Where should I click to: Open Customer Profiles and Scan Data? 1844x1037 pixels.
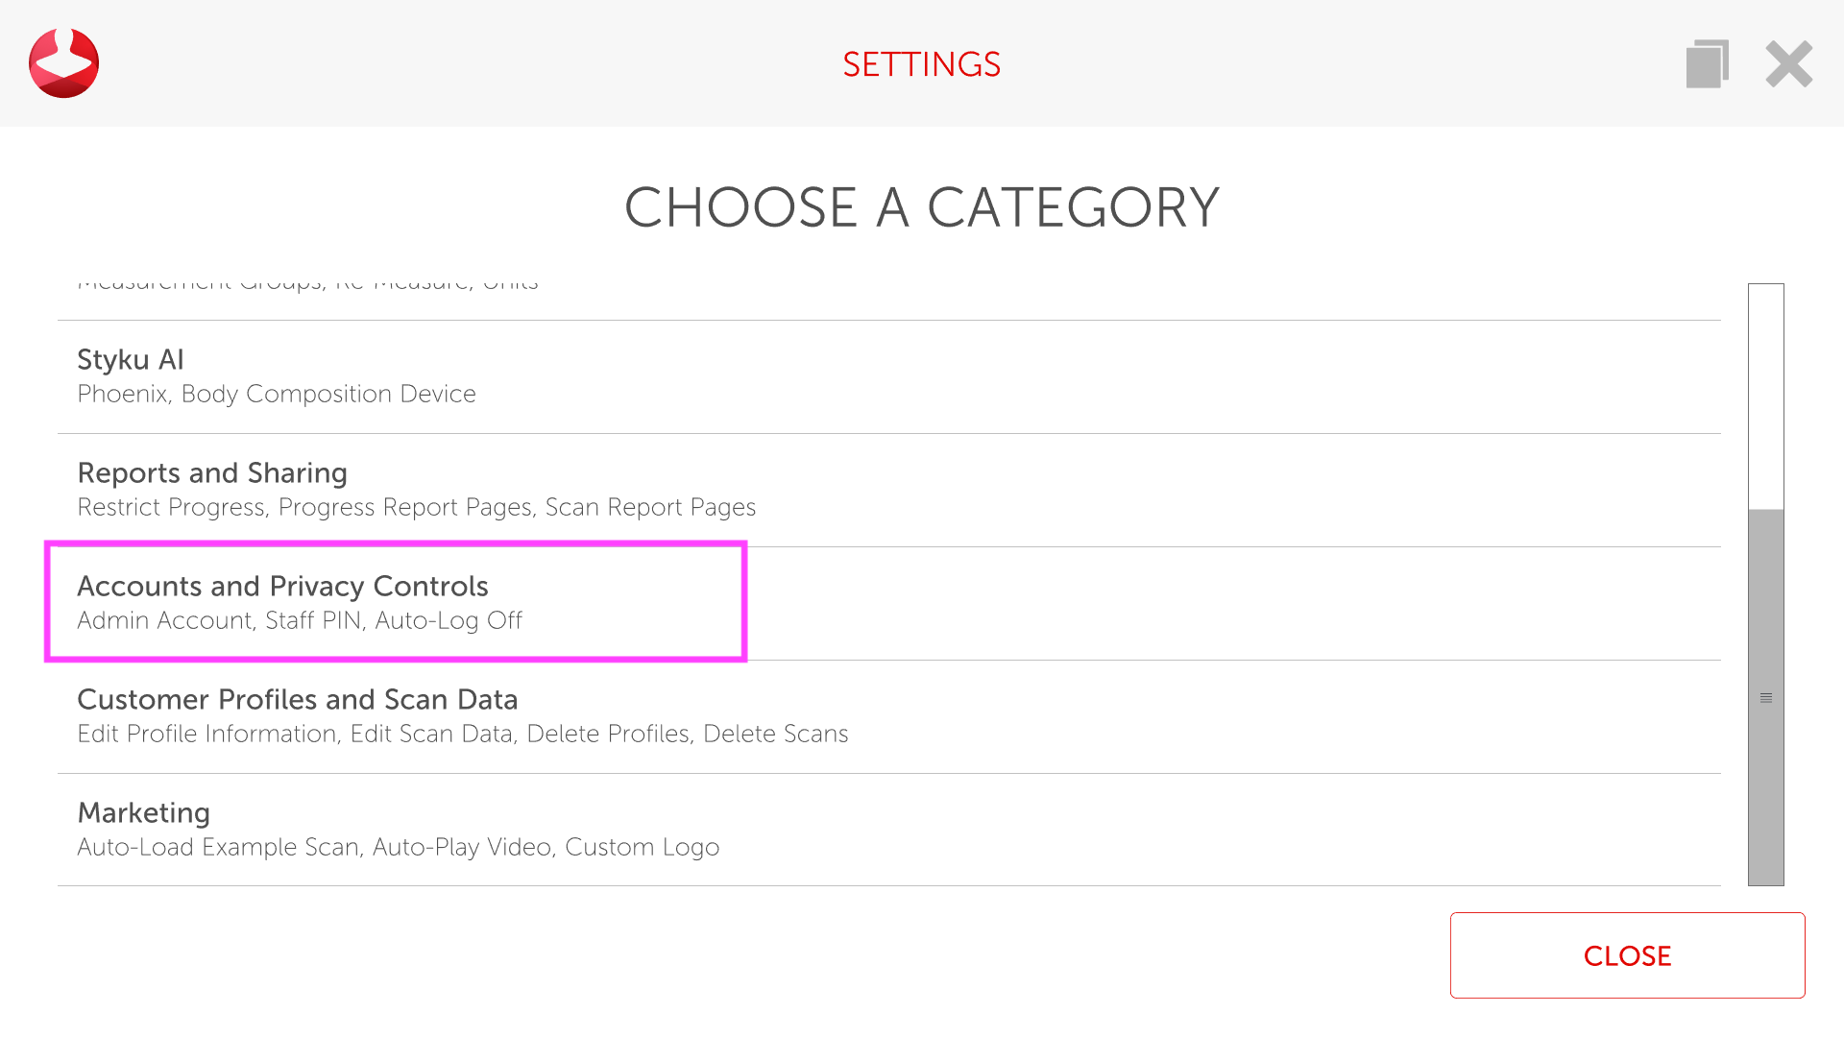[297, 700]
